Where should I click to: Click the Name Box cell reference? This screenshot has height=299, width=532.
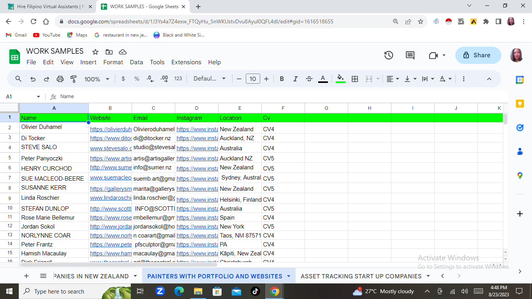(19, 97)
